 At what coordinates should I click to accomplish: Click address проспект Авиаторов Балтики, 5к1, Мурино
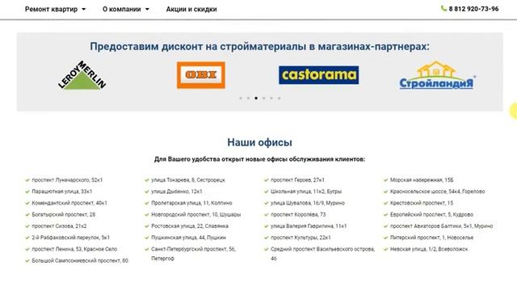coord(442,226)
